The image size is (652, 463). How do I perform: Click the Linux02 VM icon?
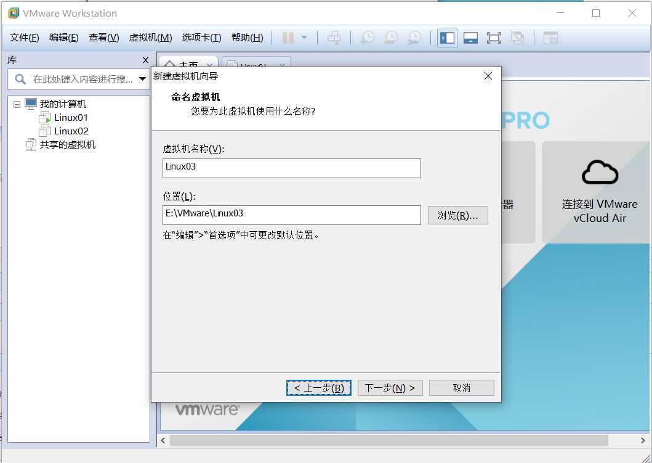(x=44, y=131)
